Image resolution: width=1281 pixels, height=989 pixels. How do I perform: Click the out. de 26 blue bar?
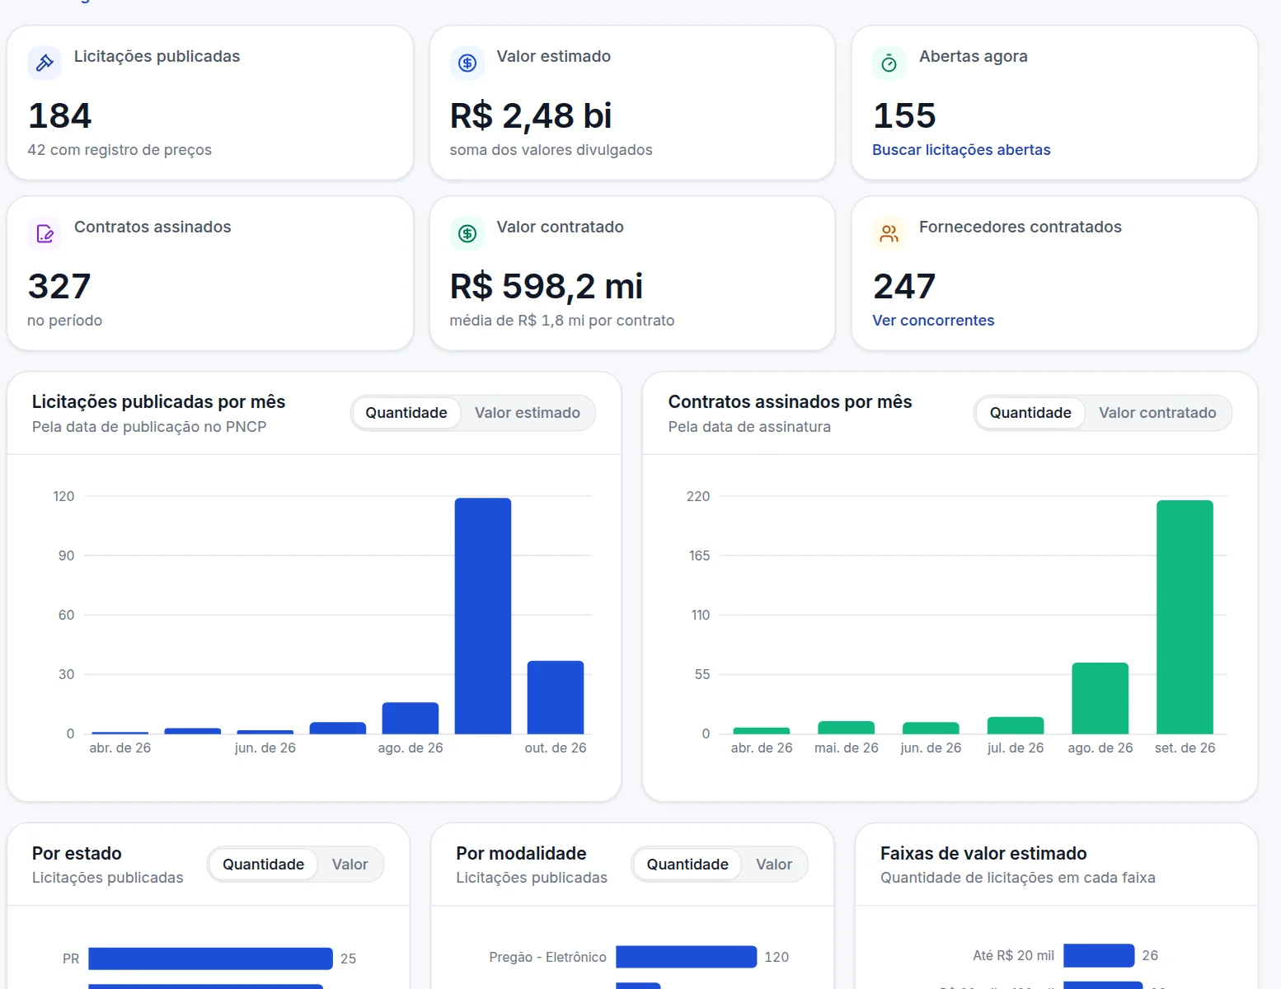coord(556,697)
